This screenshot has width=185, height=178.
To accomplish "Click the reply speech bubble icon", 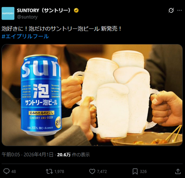I will tap(6, 172).
